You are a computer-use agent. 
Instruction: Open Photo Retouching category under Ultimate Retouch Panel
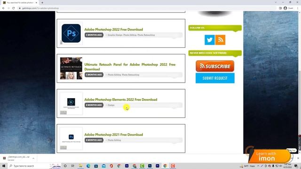coord(131,75)
